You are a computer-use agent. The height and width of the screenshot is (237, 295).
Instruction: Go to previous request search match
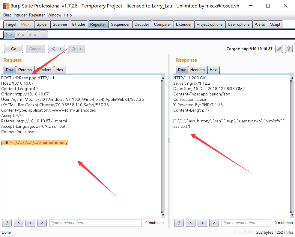[19, 223]
